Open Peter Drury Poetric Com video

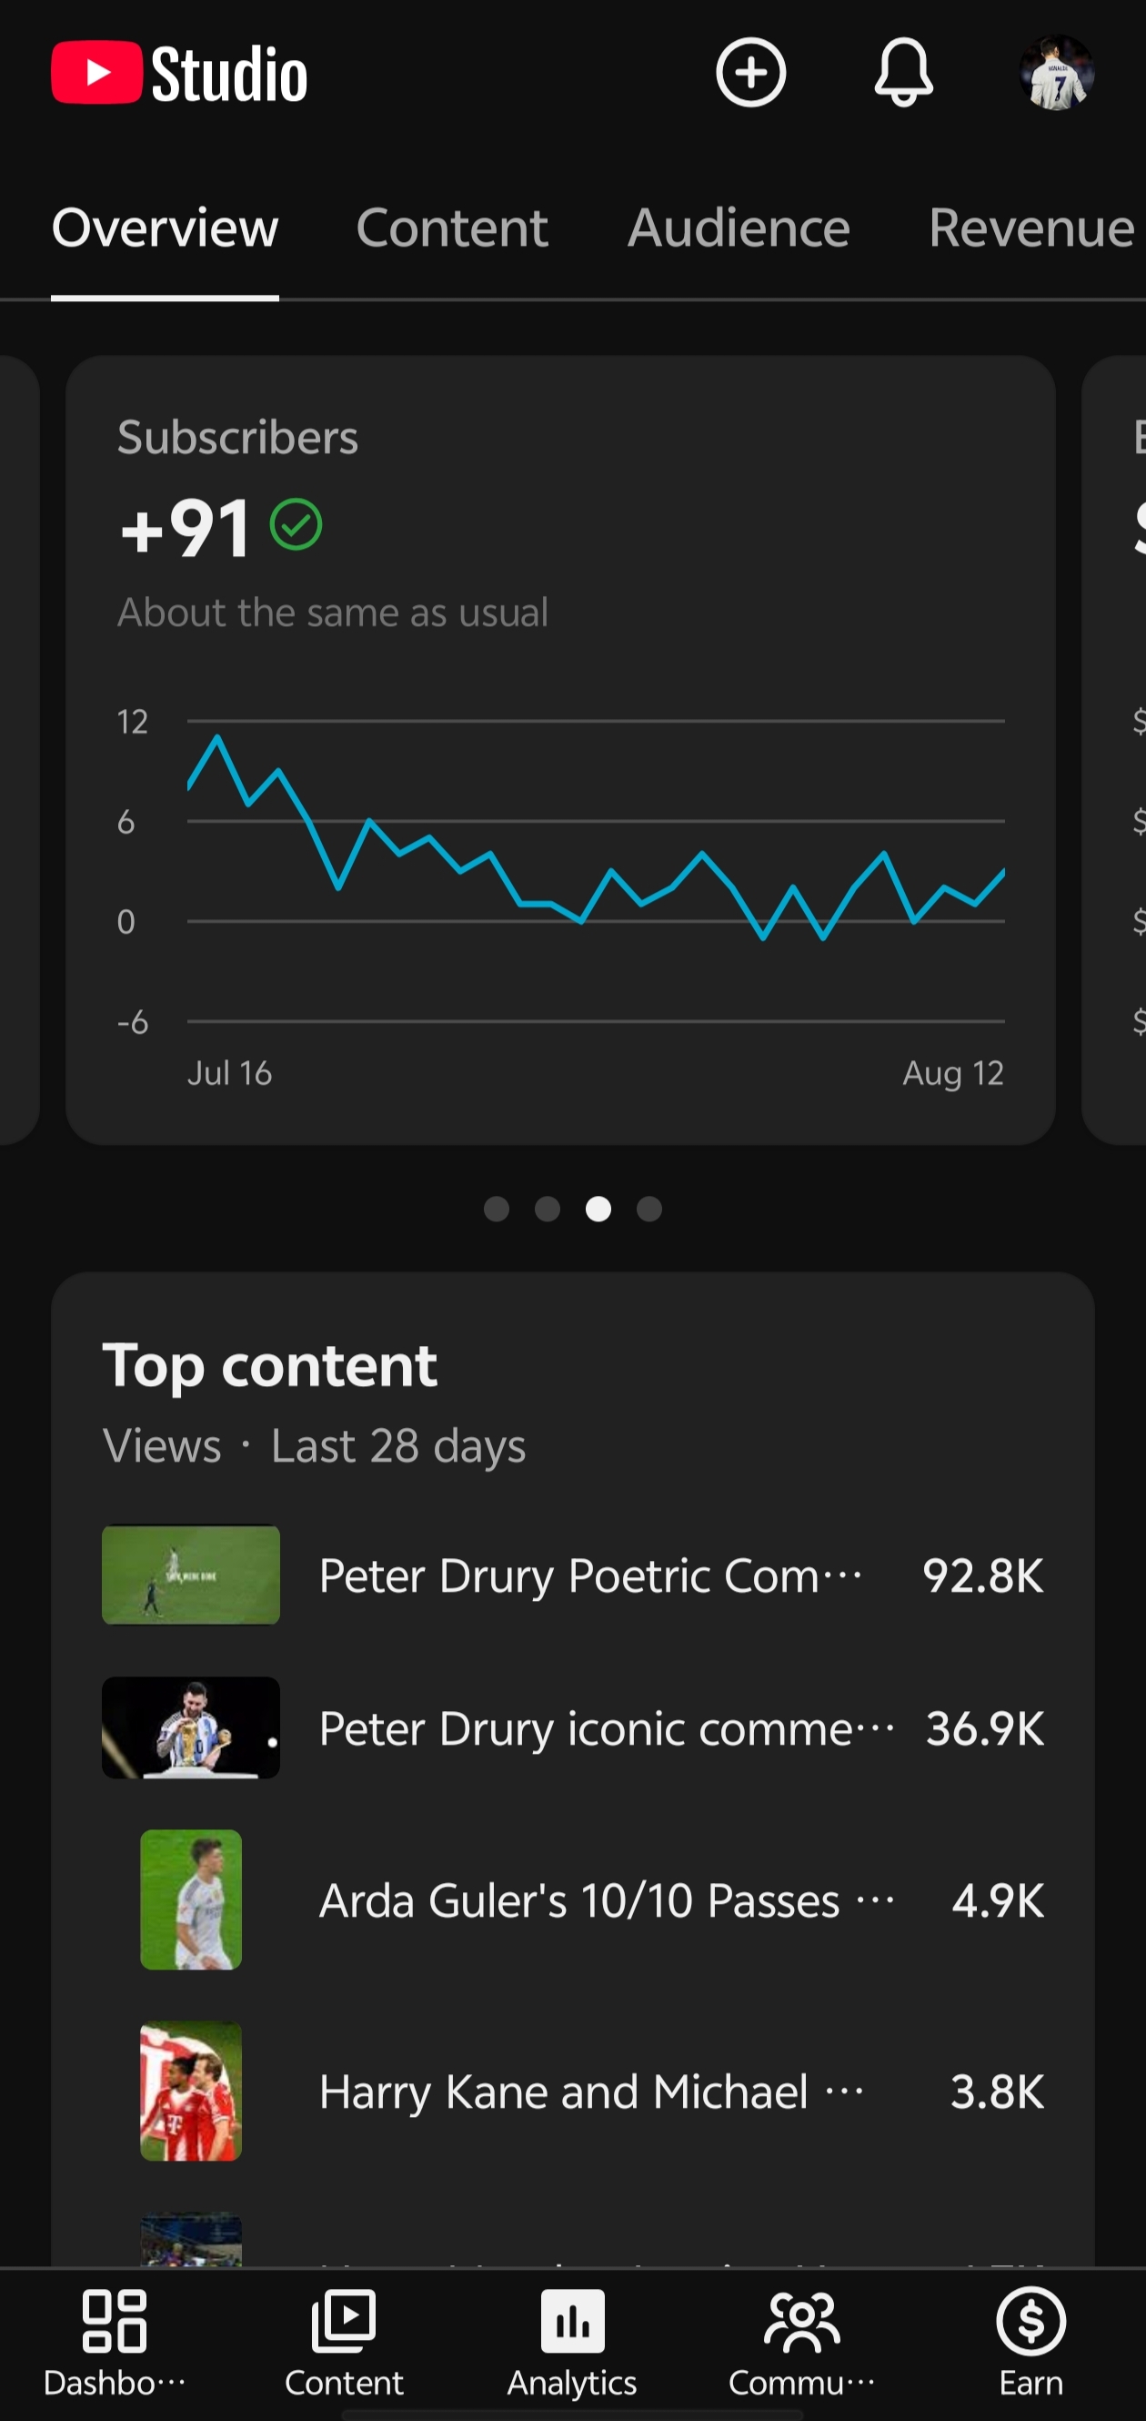(x=573, y=1575)
